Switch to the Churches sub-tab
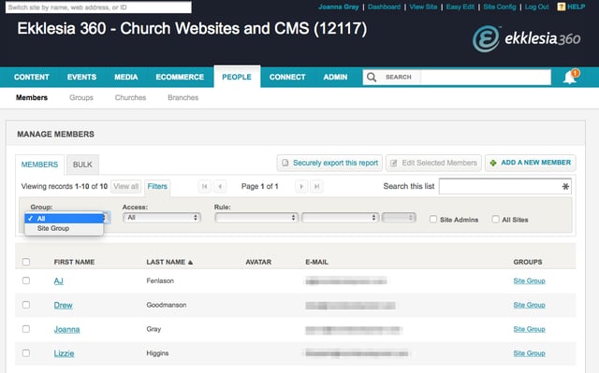 [x=130, y=97]
